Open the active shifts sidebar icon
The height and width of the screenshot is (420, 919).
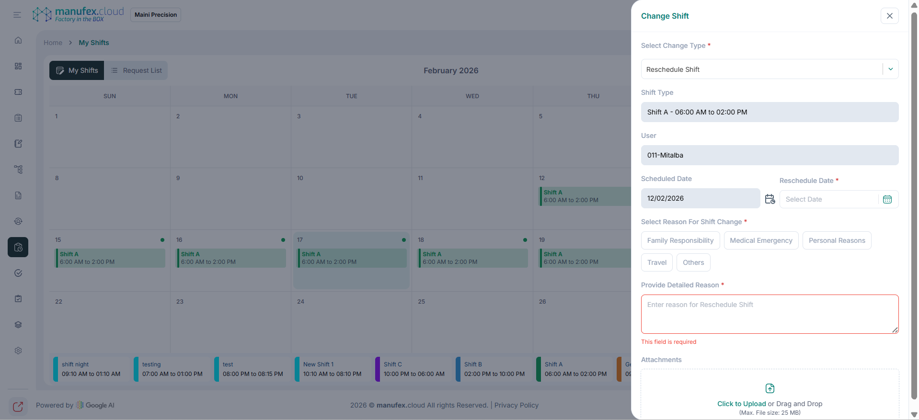[18, 247]
